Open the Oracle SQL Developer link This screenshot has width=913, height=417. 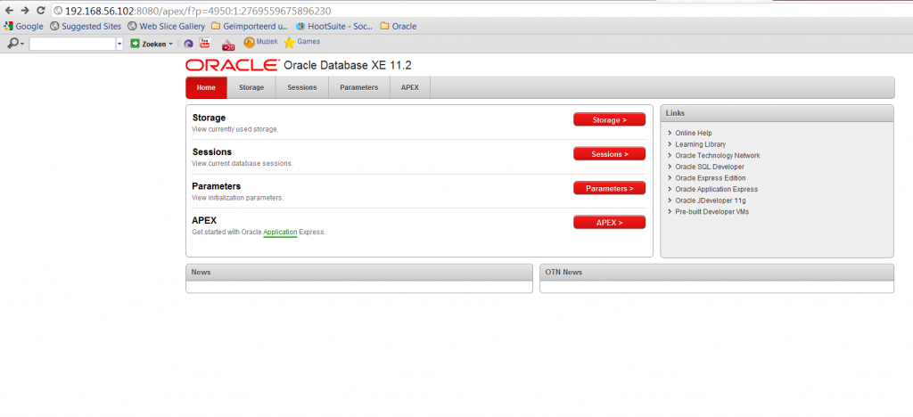tap(710, 167)
